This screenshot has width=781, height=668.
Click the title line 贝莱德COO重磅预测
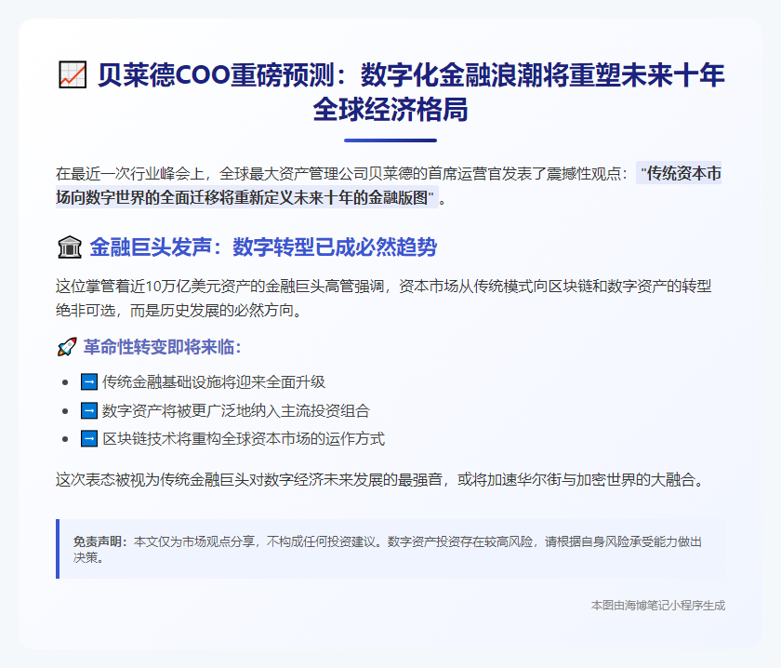pyautogui.click(x=411, y=75)
